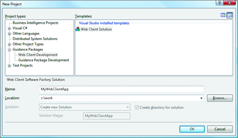Toggle Create directory for solution checkbox

[x=137, y=108]
